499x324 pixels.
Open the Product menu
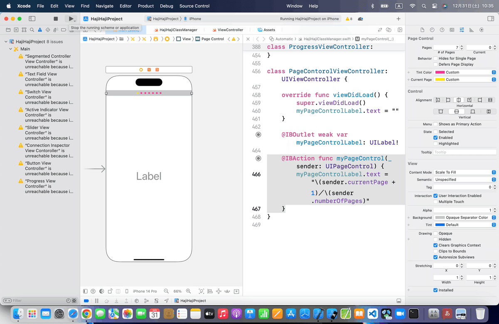pos(146,6)
